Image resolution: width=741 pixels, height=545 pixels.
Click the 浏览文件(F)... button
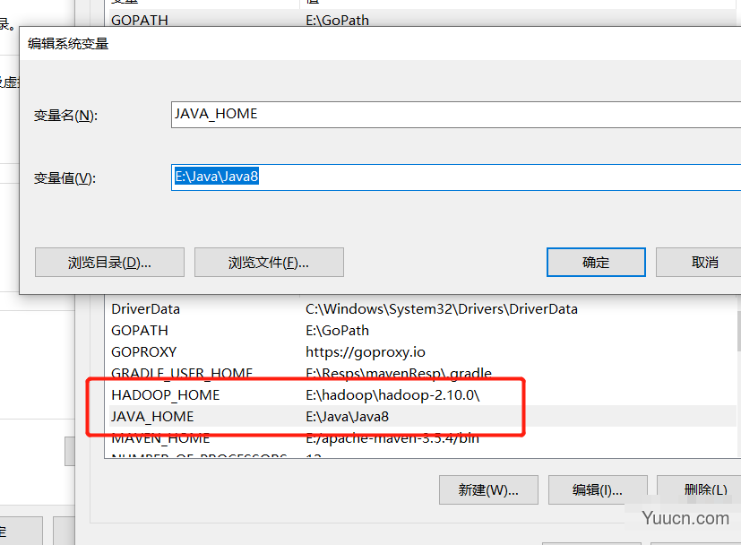[x=269, y=263]
